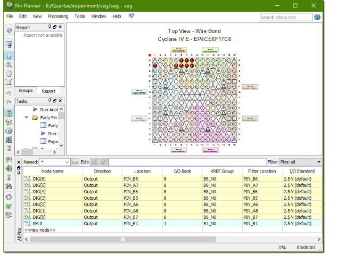The height and width of the screenshot is (254, 337).
Task: Select the DIG[6] node row
Action: tap(172, 179)
